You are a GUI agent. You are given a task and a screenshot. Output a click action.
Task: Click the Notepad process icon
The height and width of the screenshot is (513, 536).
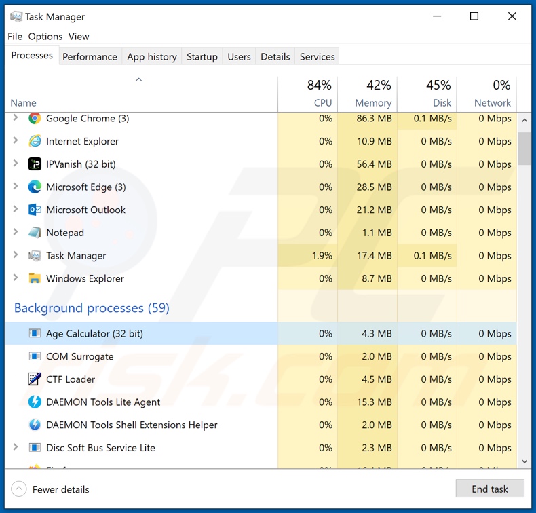click(x=35, y=233)
